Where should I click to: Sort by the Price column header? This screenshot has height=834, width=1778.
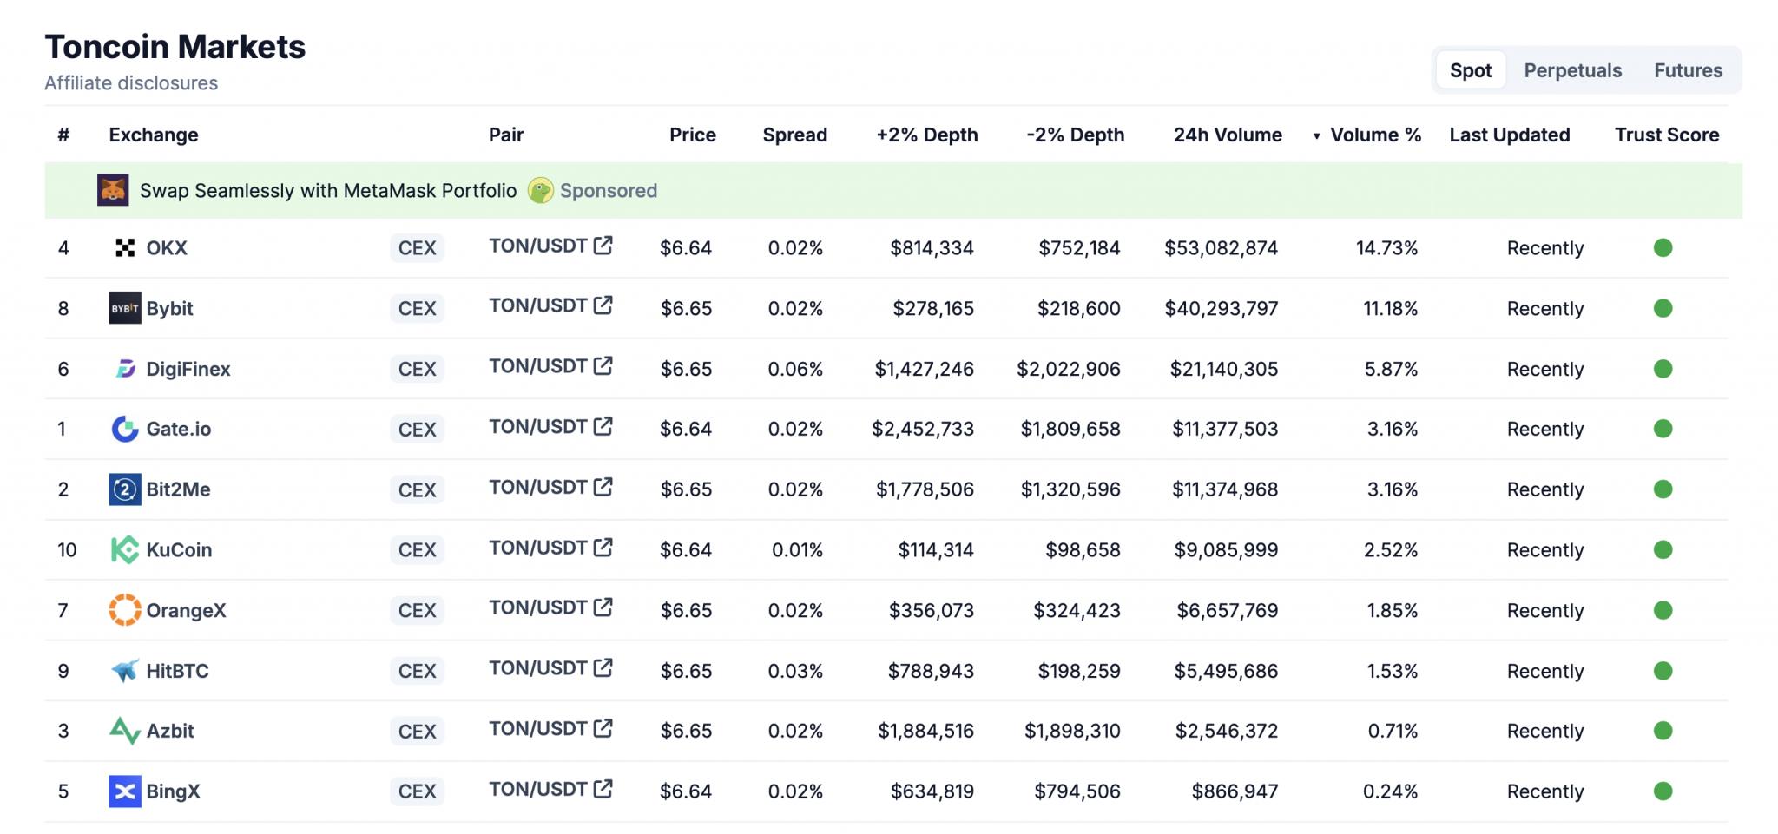click(693, 135)
